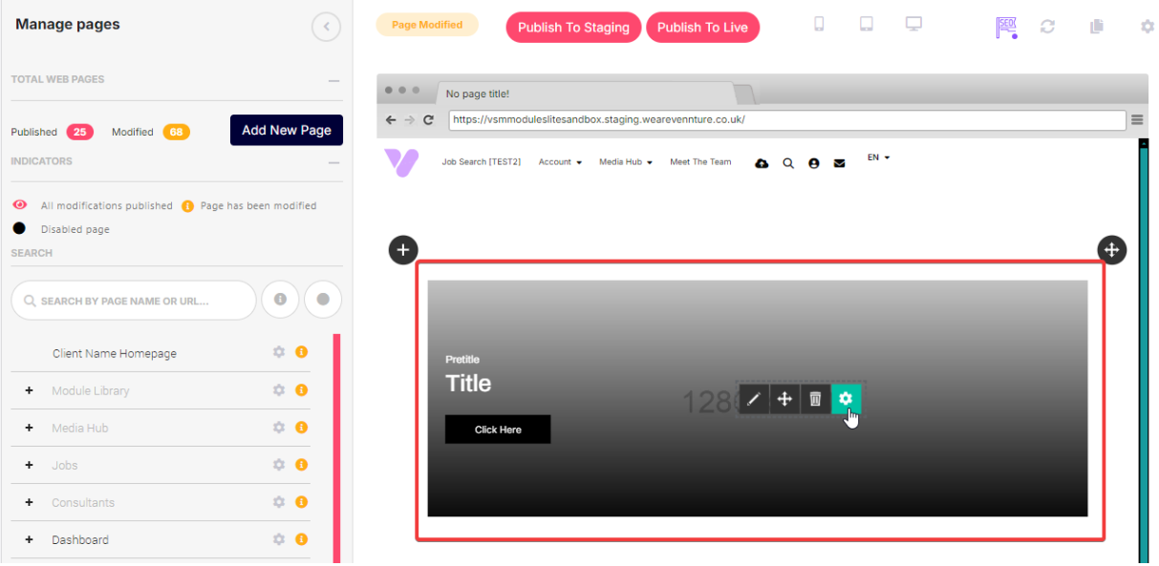Open the Account dropdown menu

561,162
